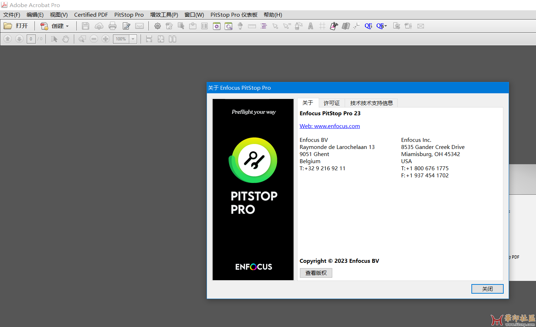Click the Print icon in toolbar
This screenshot has height=327, width=536.
tap(113, 26)
